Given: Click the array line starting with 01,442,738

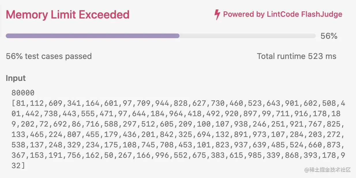Looking at the screenshot, I should coord(176,114).
